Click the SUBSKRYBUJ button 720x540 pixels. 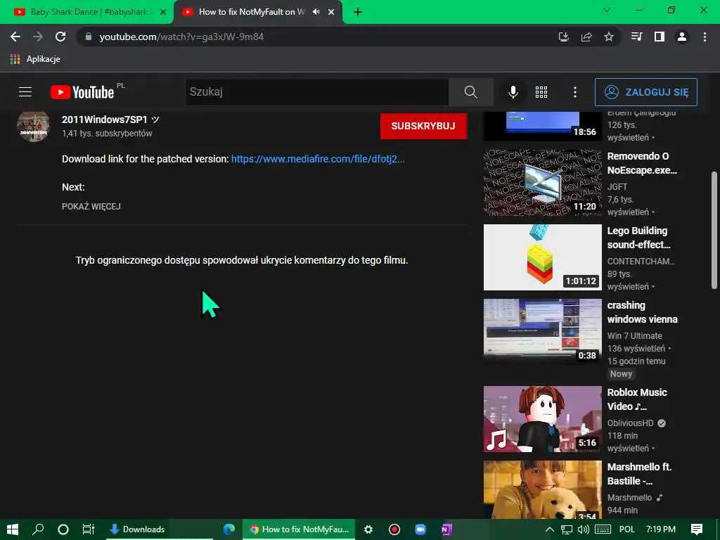423,126
